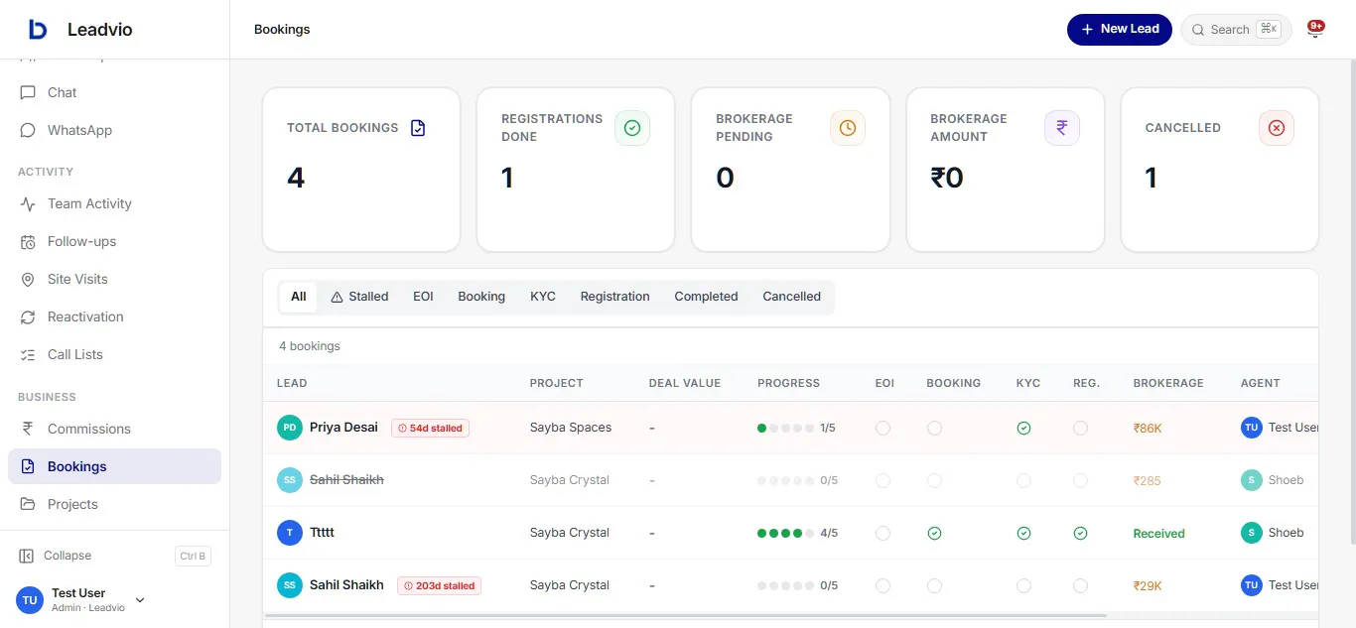1356x628 pixels.
Task: Click the 4/5 progress indicator for Ttttt
Action: (797, 533)
